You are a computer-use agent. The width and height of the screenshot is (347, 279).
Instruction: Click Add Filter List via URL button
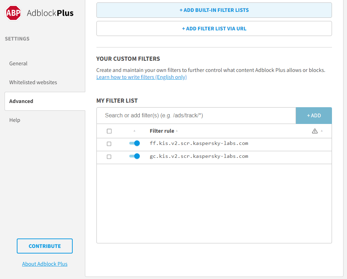[214, 29]
